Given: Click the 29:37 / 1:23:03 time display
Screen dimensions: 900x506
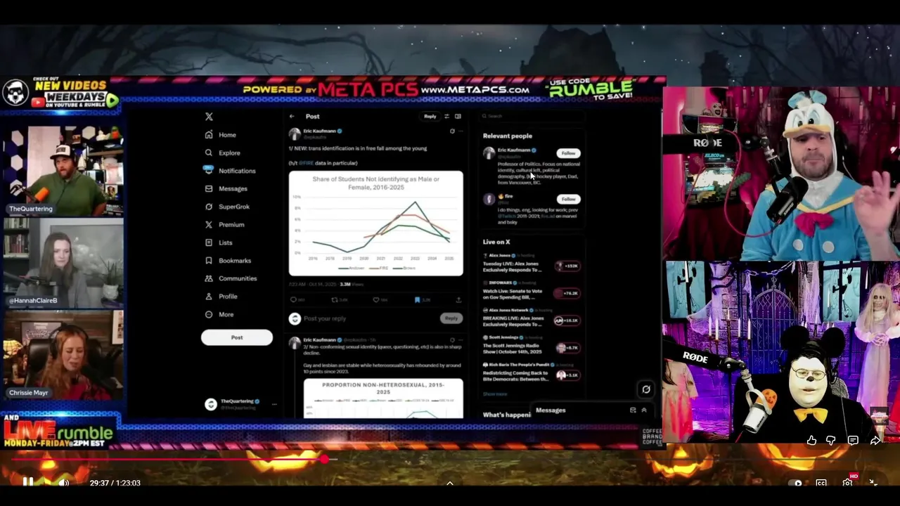Looking at the screenshot, I should point(115,483).
